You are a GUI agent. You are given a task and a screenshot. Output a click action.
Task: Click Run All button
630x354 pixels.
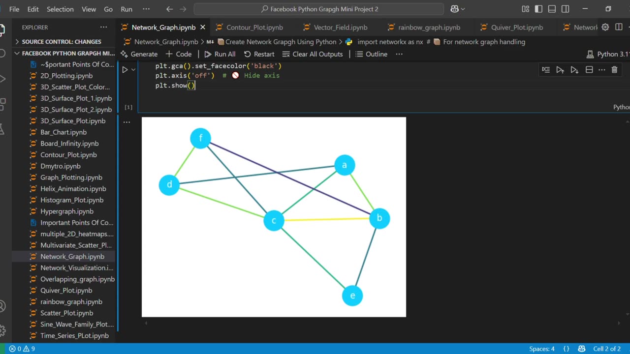[x=220, y=54]
